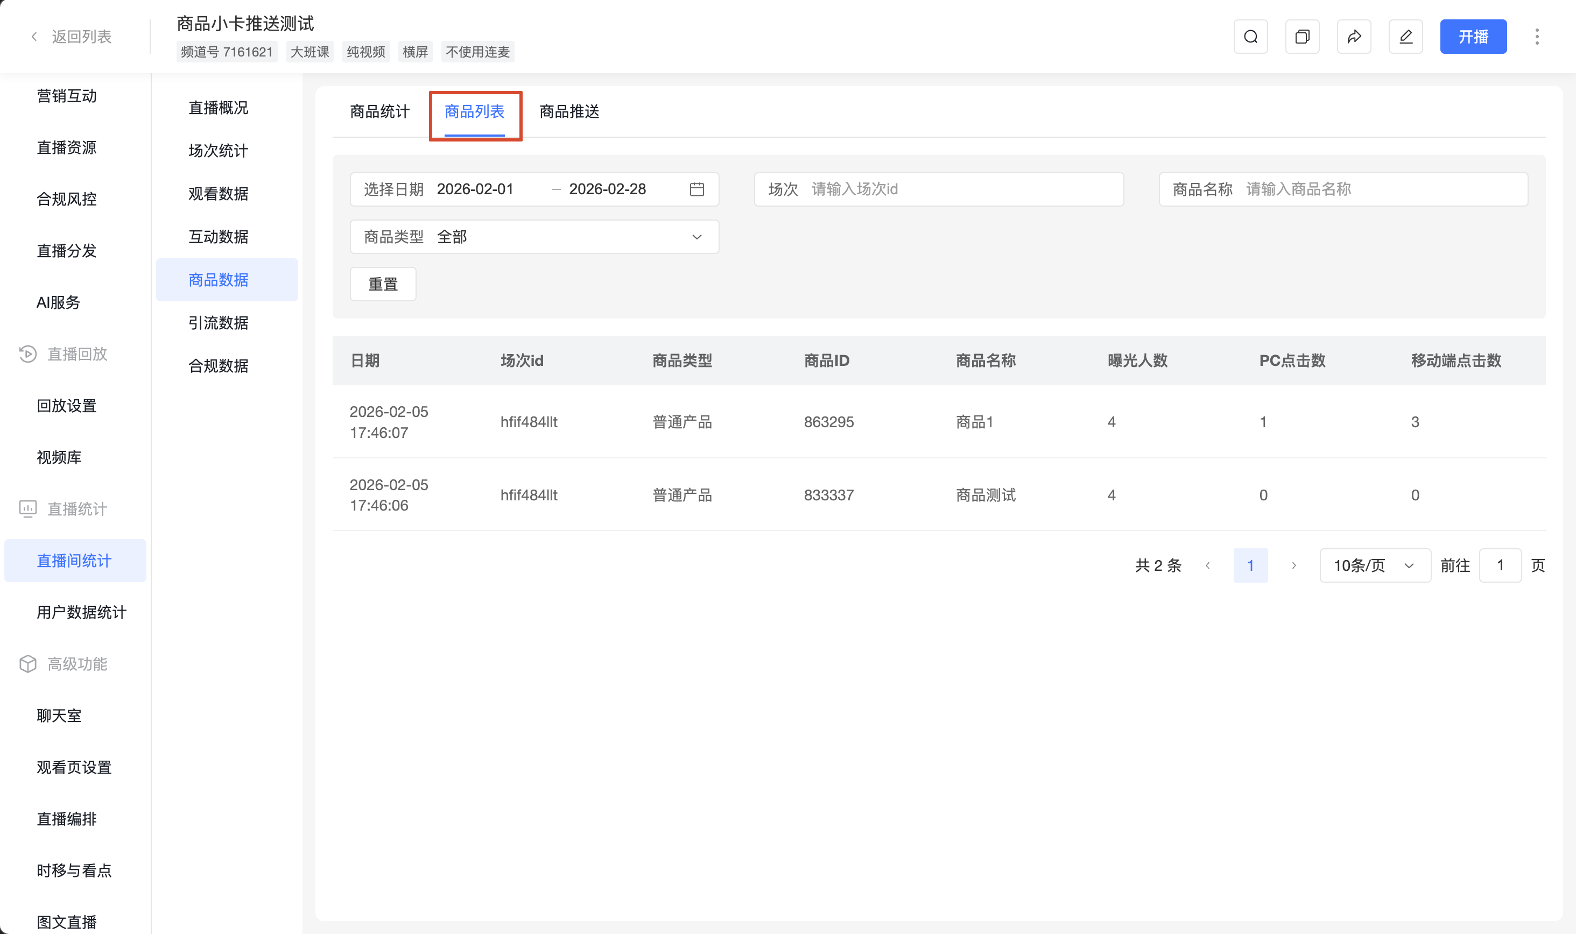The height and width of the screenshot is (934, 1576).
Task: Click product ID 833337 cell
Action: [x=828, y=494]
